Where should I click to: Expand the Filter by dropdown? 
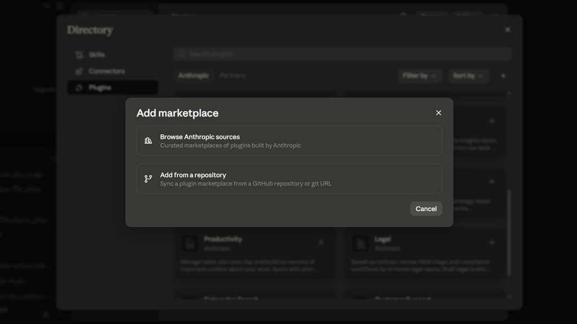(419, 76)
